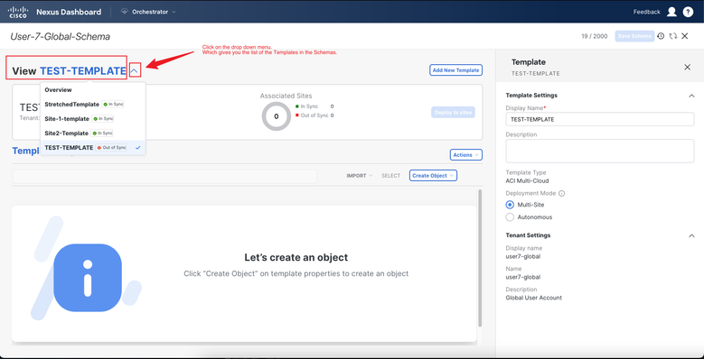The height and width of the screenshot is (359, 704).
Task: Click the Cisco logo
Action: (18, 12)
